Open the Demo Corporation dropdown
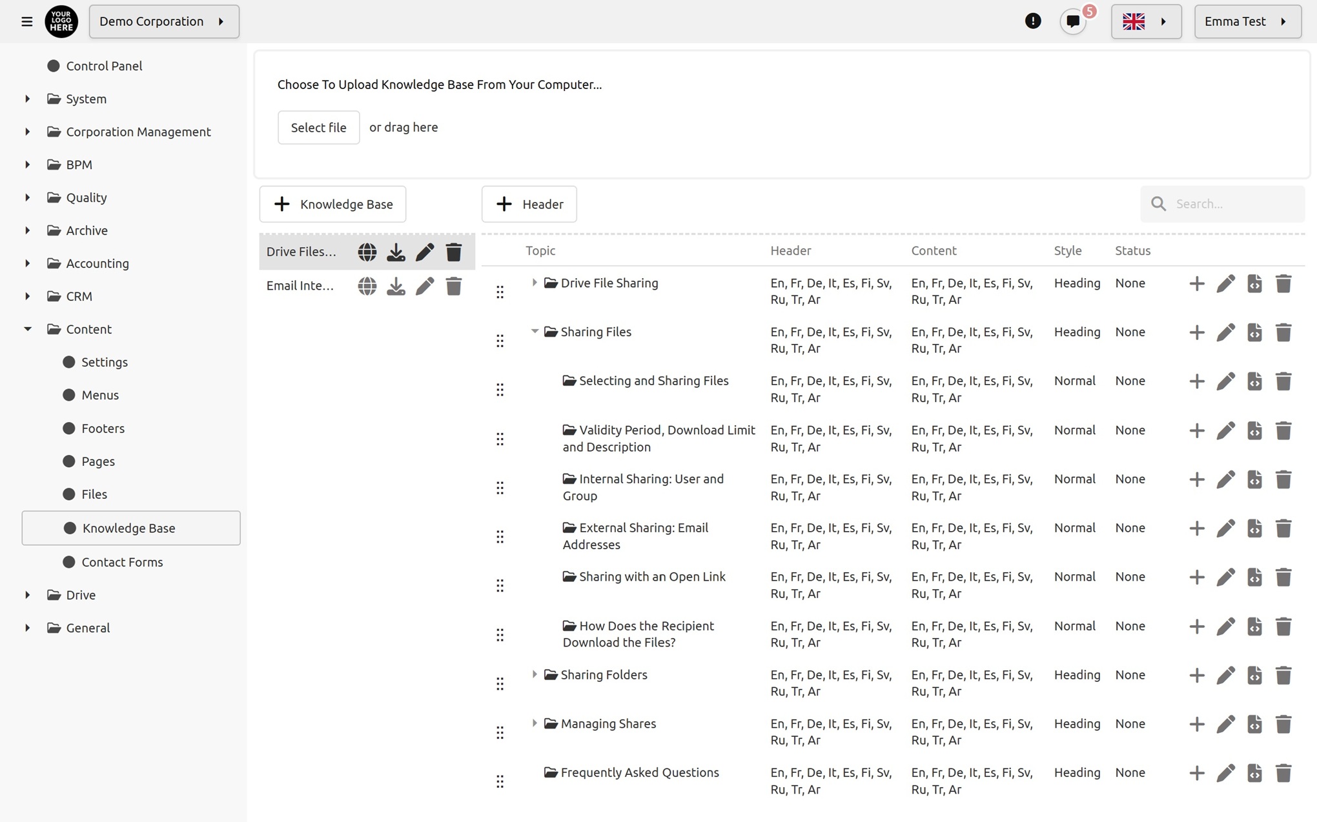Screen dimensions: 1317x822 click(x=164, y=21)
